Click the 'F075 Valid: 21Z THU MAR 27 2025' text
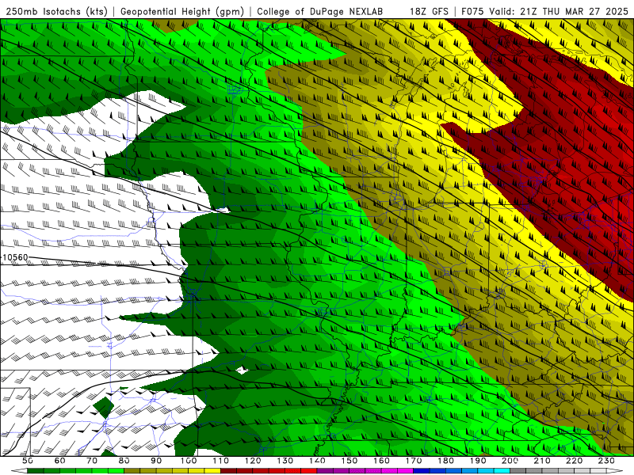The image size is (634, 475). coord(545,12)
